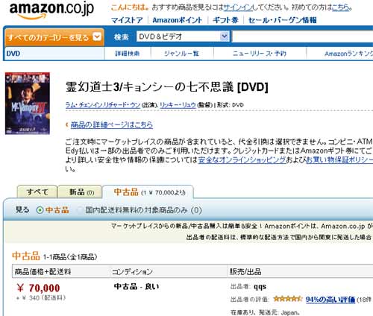Switch to the 新品 (0) tab

click(x=81, y=192)
